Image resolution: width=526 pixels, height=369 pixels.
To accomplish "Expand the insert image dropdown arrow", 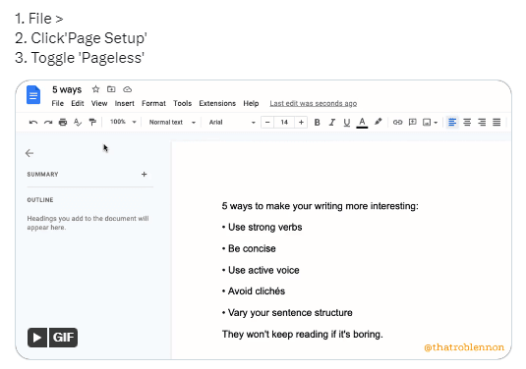I will (436, 123).
